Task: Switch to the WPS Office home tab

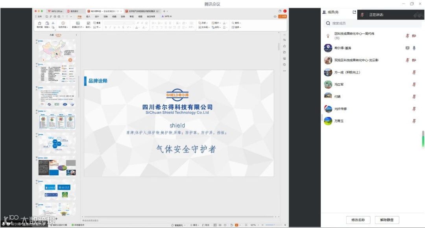Action: click(55, 11)
